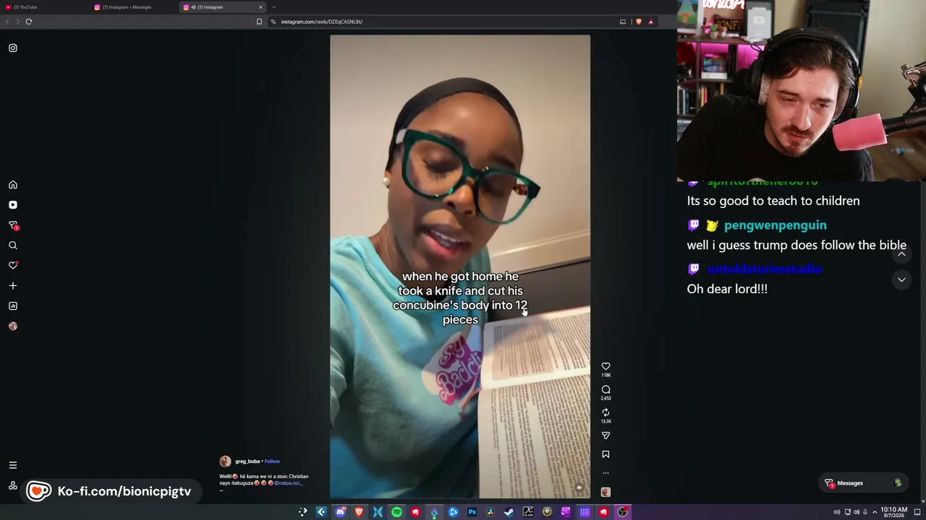This screenshot has height=520, width=926.
Task: Open OneNote from the taskbar
Action: [566, 512]
